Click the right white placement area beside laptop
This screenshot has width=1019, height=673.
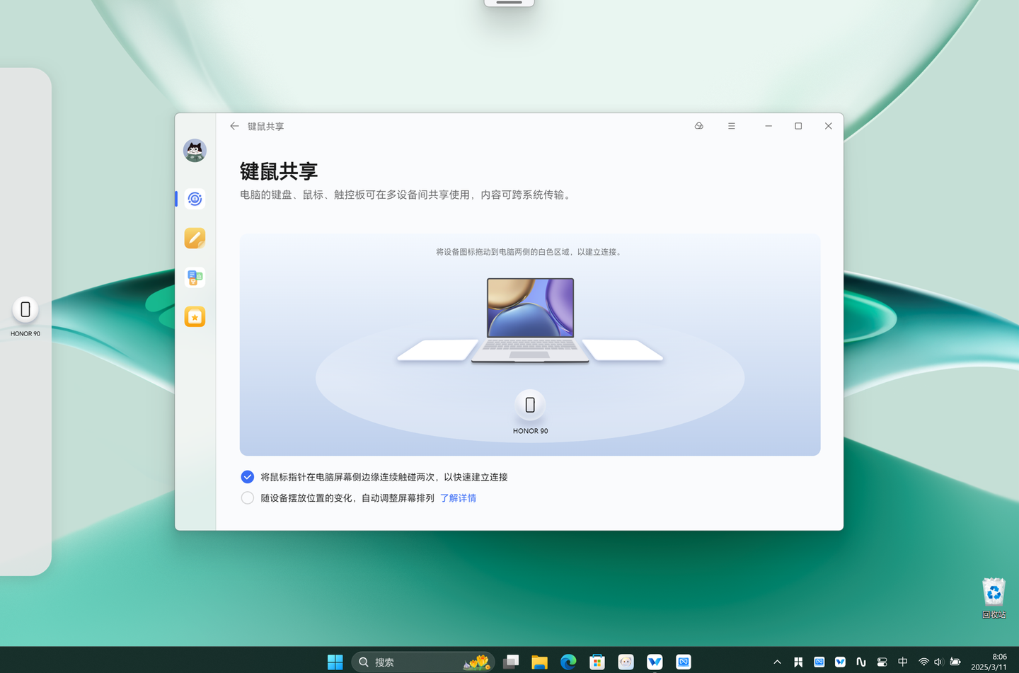[622, 350]
